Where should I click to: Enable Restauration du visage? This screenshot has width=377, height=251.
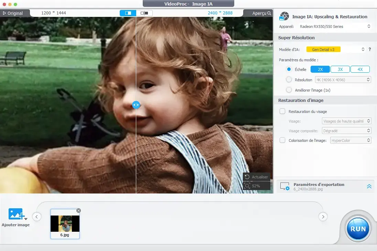pyautogui.click(x=282, y=111)
